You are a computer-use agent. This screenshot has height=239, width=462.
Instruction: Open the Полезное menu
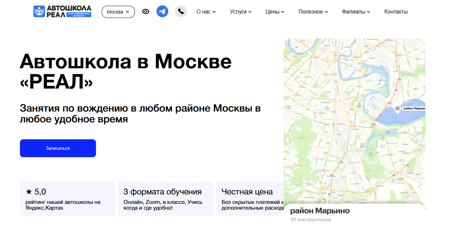point(313,12)
